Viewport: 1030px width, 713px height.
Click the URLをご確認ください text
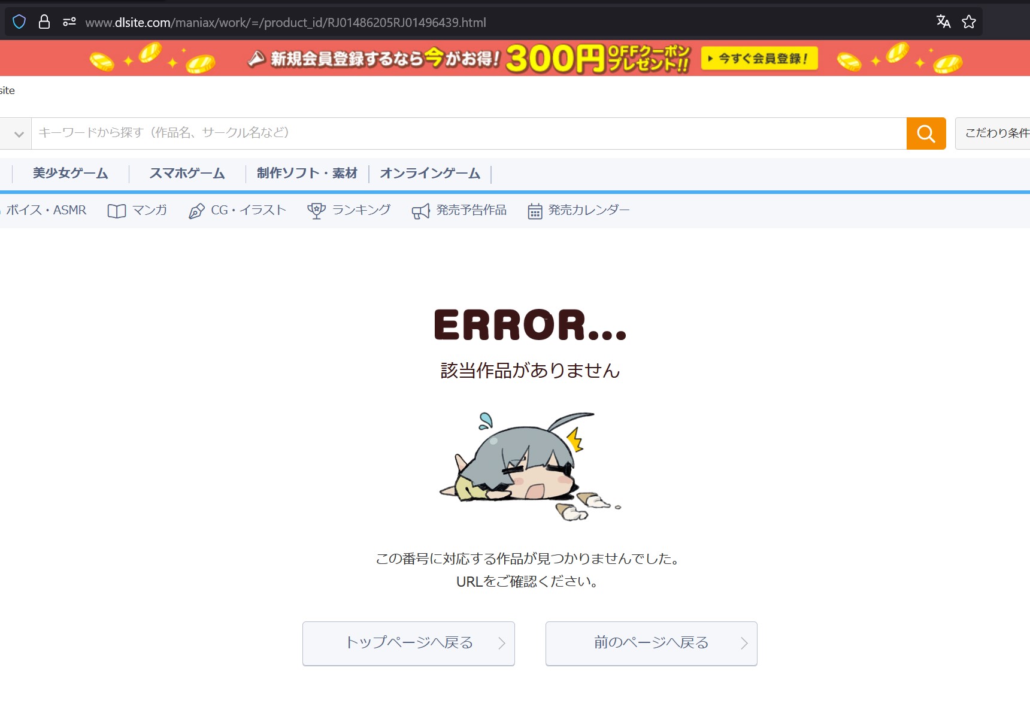click(x=527, y=582)
